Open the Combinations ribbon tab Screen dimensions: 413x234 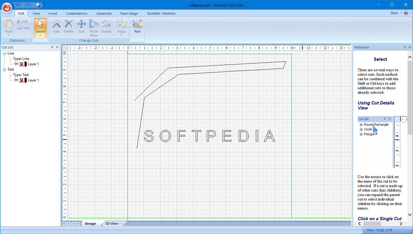77,13
